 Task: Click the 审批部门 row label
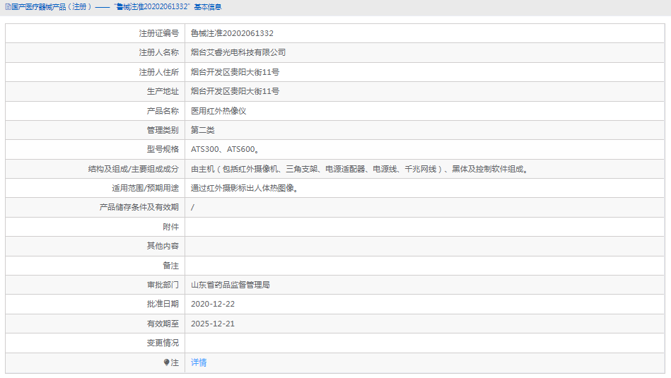click(163, 285)
